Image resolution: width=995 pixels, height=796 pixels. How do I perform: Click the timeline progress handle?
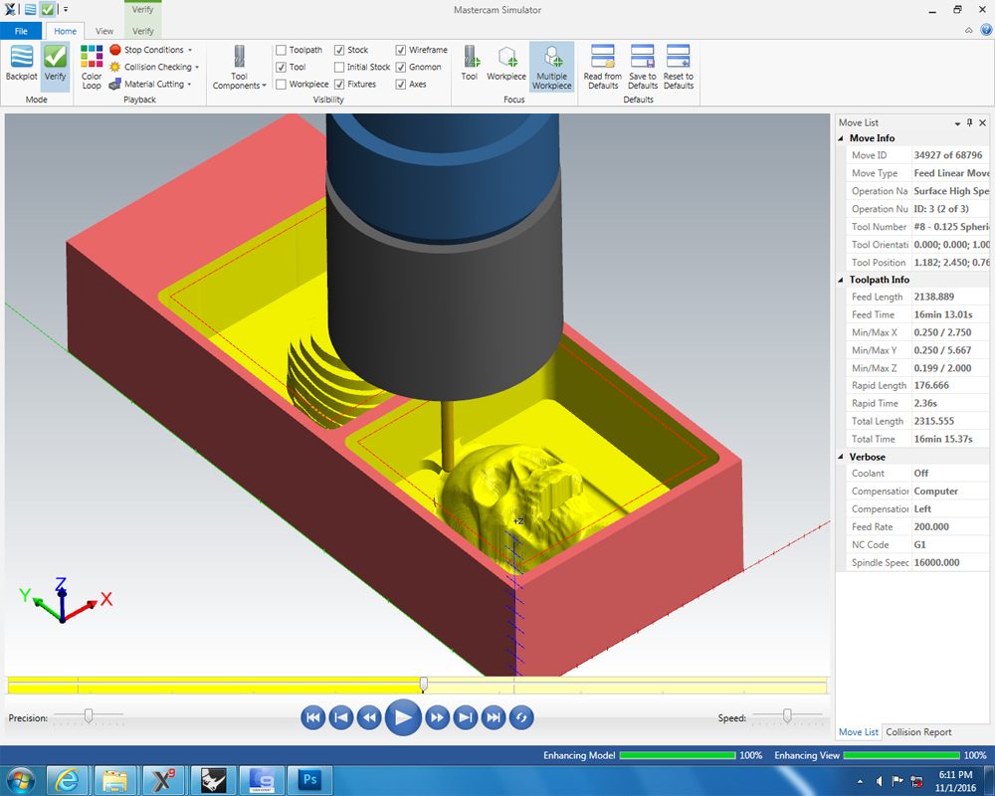(x=423, y=685)
